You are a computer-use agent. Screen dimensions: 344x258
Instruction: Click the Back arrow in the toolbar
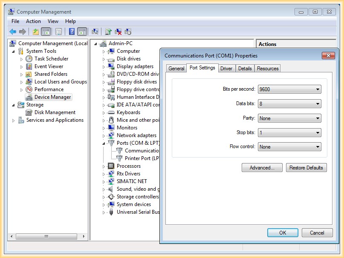(x=13, y=32)
